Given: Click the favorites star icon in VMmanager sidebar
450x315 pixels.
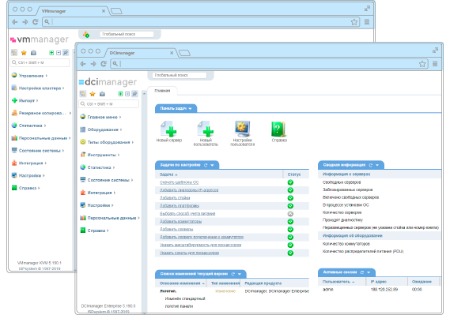Looking at the screenshot, I should pos(24,53).
